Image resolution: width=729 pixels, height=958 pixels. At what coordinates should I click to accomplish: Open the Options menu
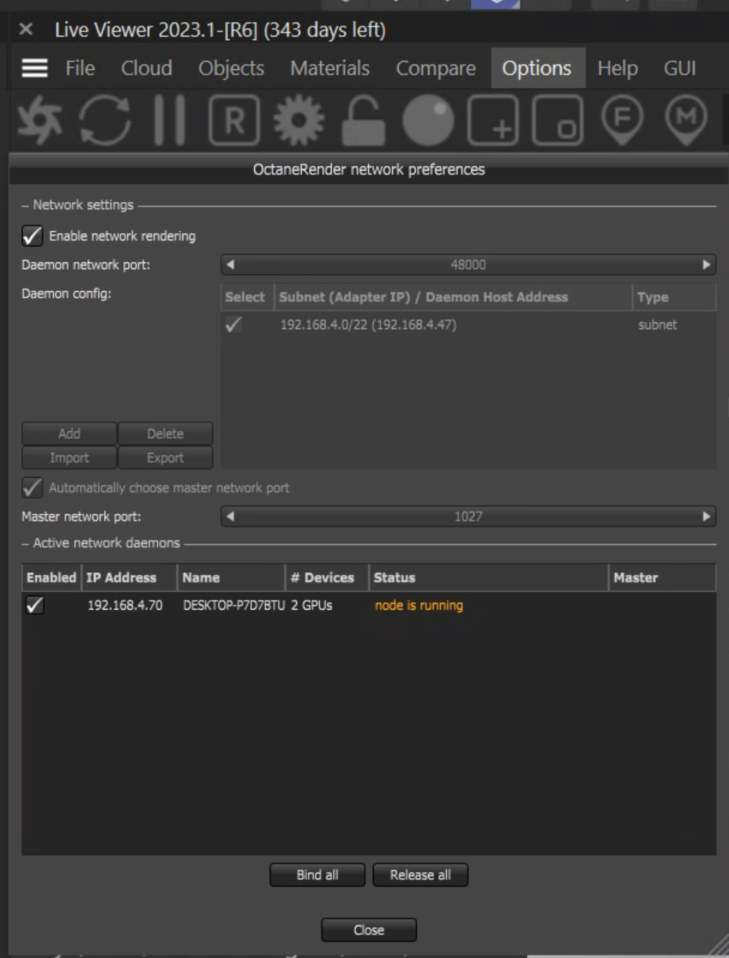537,68
